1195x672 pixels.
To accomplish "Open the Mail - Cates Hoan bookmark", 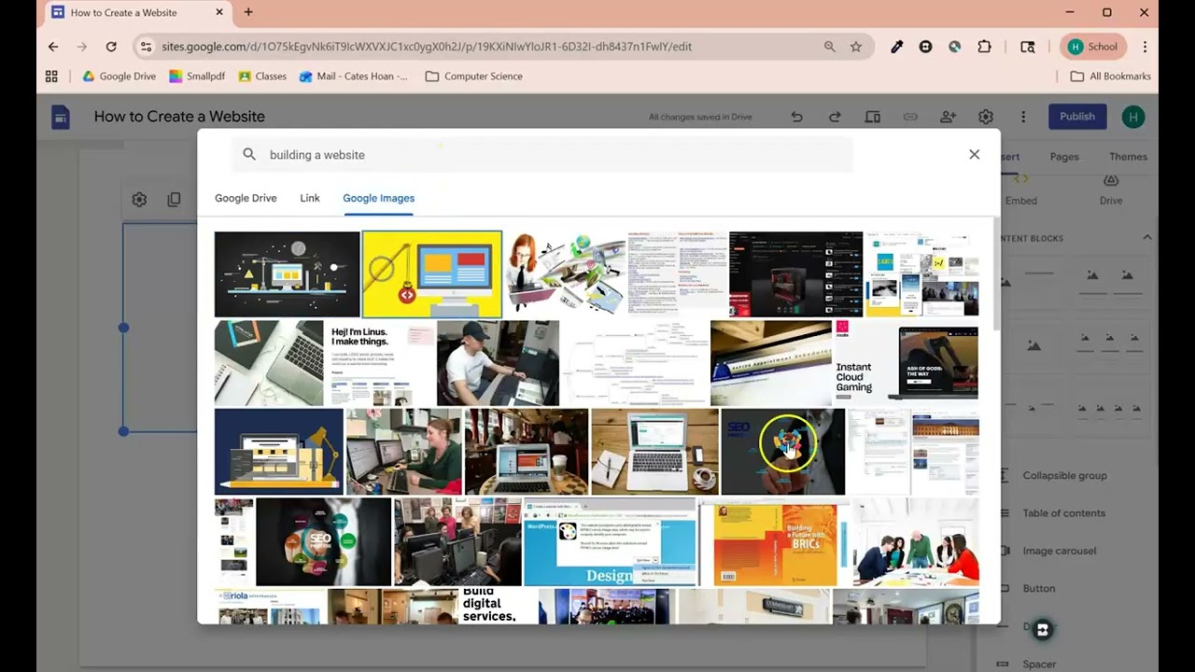I will (353, 77).
